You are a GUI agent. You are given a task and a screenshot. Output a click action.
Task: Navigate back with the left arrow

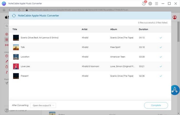pyautogui.click(x=10, y=10)
